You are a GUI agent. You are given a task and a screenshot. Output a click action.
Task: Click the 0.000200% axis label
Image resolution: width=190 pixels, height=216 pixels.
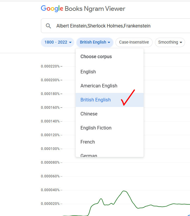50,80
